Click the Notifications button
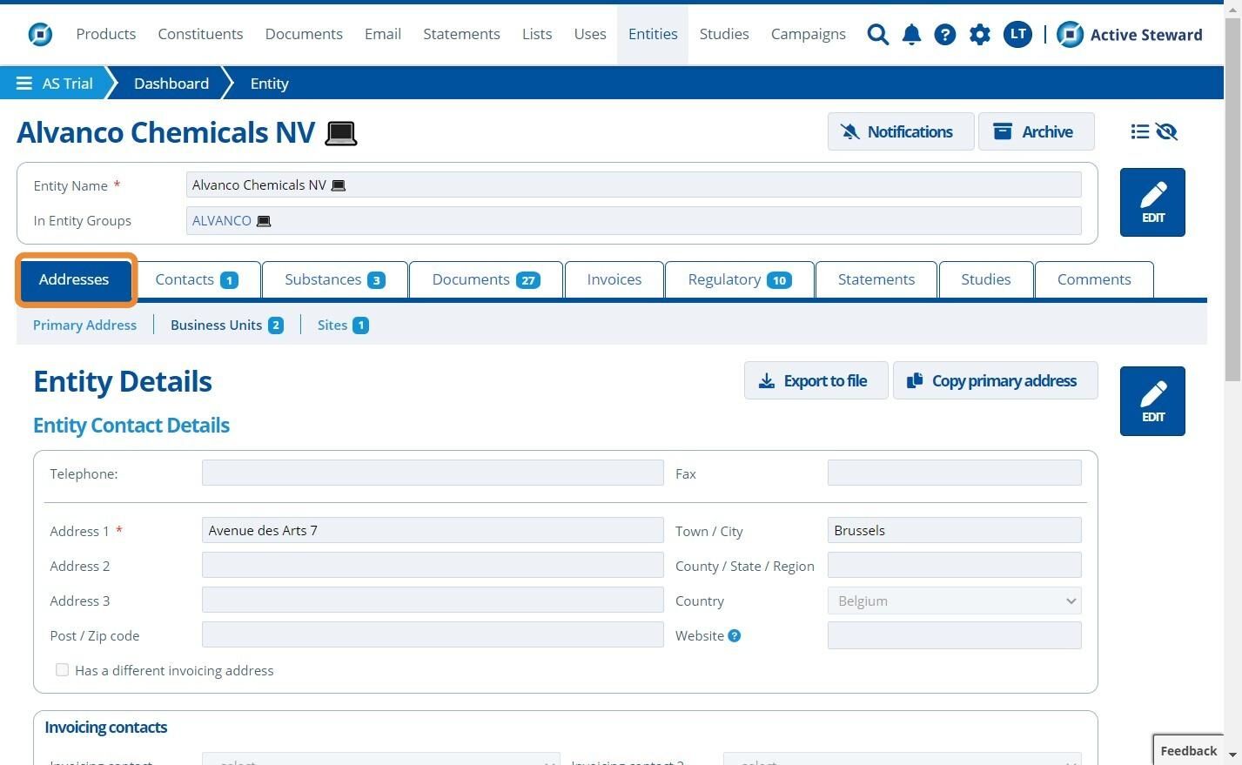Image resolution: width=1242 pixels, height=765 pixels. point(900,131)
